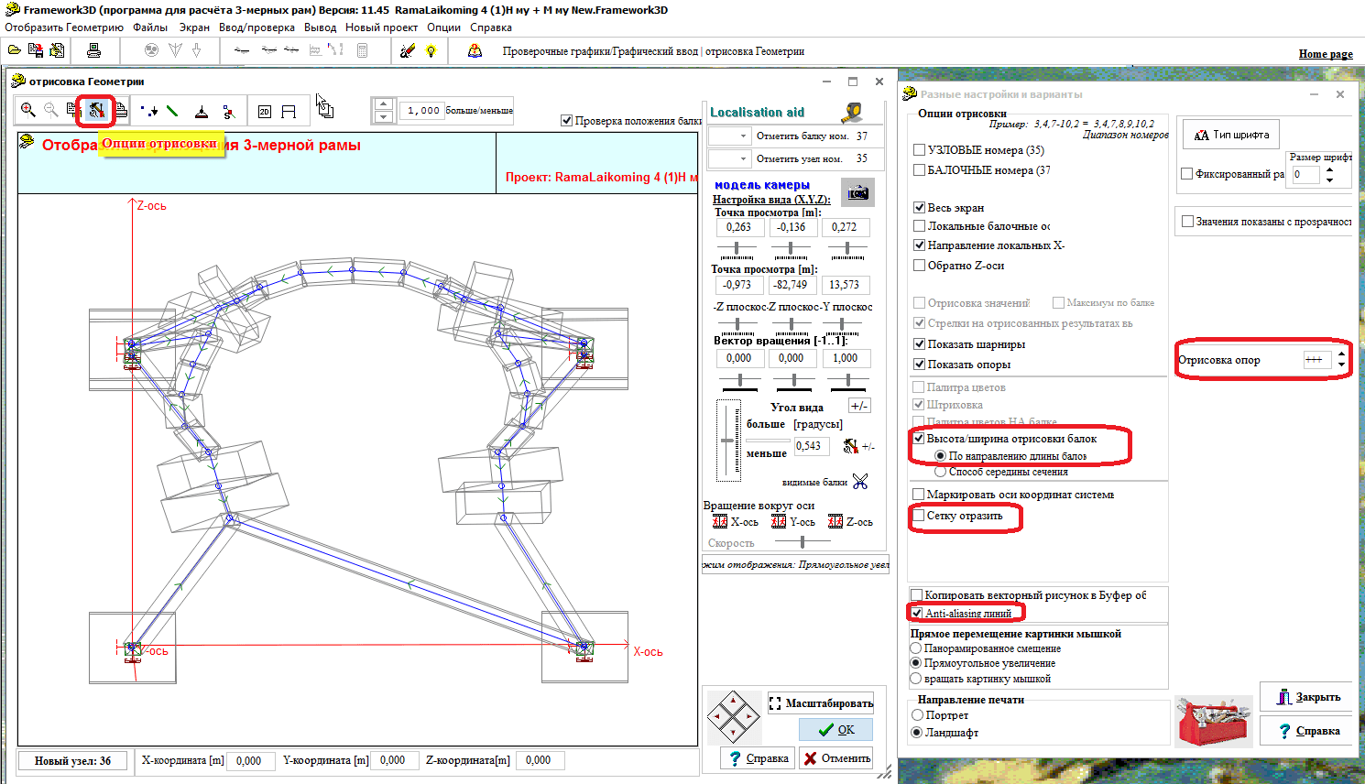This screenshot has width=1365, height=784.
Task: Open Справка menu in menu bar
Action: click(x=490, y=27)
